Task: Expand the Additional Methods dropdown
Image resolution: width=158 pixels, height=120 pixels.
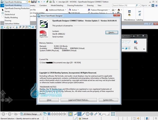Action: coord(66,10)
